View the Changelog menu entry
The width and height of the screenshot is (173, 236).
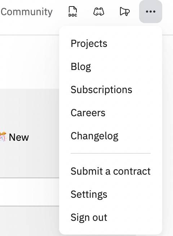tap(94, 136)
